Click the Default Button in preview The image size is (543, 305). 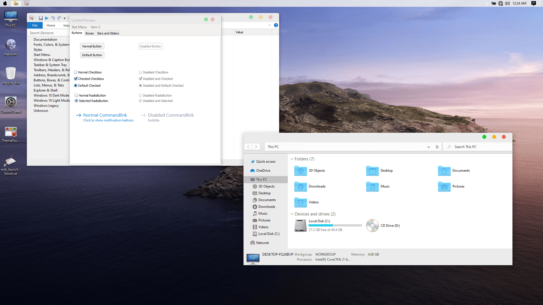point(92,55)
